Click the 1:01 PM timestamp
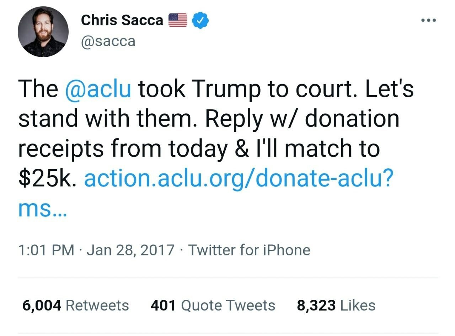Image resolution: width=455 pixels, height=336 pixels. (46, 250)
